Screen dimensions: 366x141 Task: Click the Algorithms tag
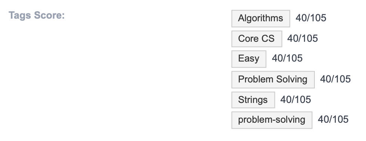click(261, 18)
